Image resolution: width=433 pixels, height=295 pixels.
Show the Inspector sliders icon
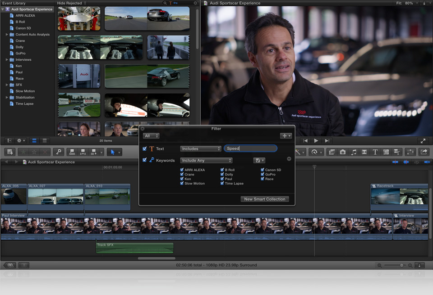pyautogui.click(x=410, y=152)
